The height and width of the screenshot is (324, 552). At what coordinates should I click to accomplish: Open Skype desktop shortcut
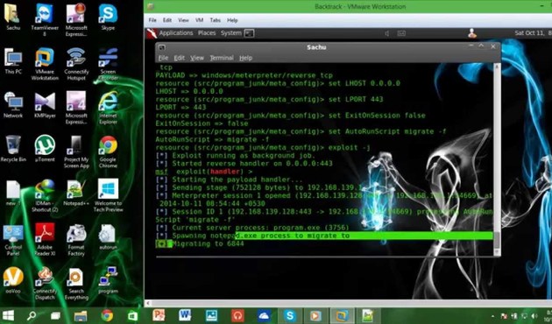(108, 17)
